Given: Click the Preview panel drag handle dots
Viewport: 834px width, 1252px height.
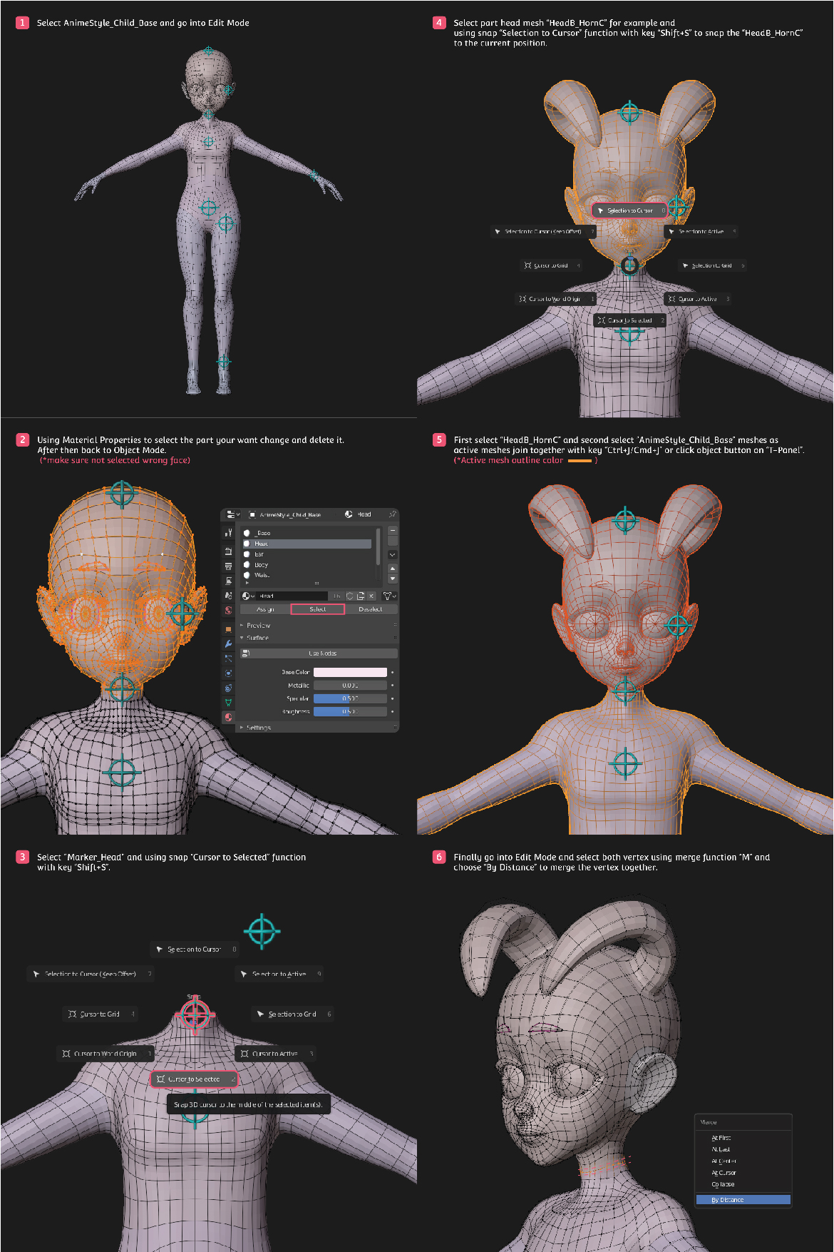Looking at the screenshot, I should click(x=395, y=624).
